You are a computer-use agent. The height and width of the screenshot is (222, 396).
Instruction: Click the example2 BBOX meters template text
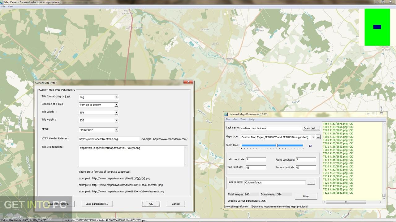coord(121,185)
